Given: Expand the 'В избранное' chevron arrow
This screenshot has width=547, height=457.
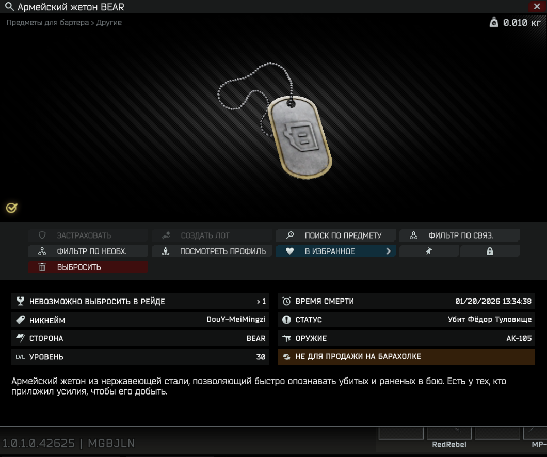Looking at the screenshot, I should click(389, 251).
